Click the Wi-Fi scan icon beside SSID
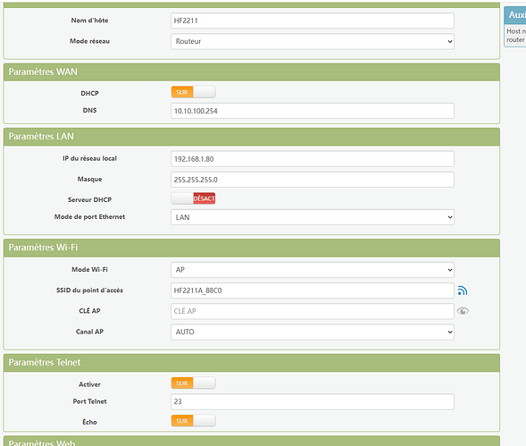The height and width of the screenshot is (446, 526). 463,290
